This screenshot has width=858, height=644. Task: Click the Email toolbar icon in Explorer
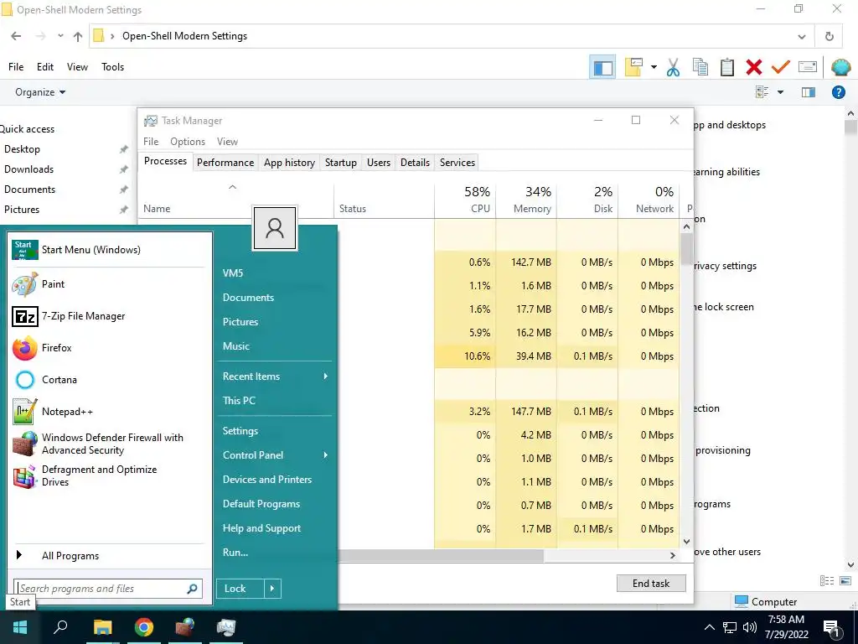pyautogui.click(x=808, y=67)
